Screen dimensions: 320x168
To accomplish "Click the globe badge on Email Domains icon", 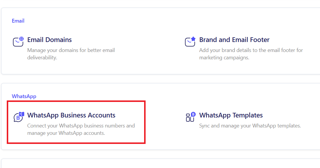I will [21, 39].
